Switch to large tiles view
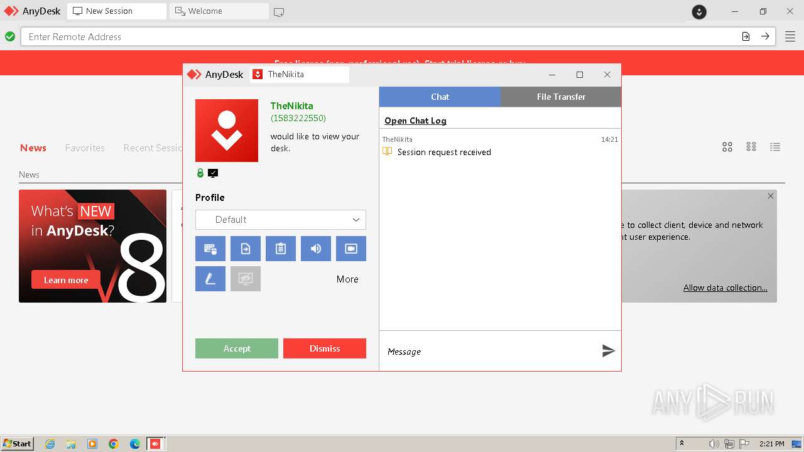This screenshot has height=452, width=804. point(727,147)
